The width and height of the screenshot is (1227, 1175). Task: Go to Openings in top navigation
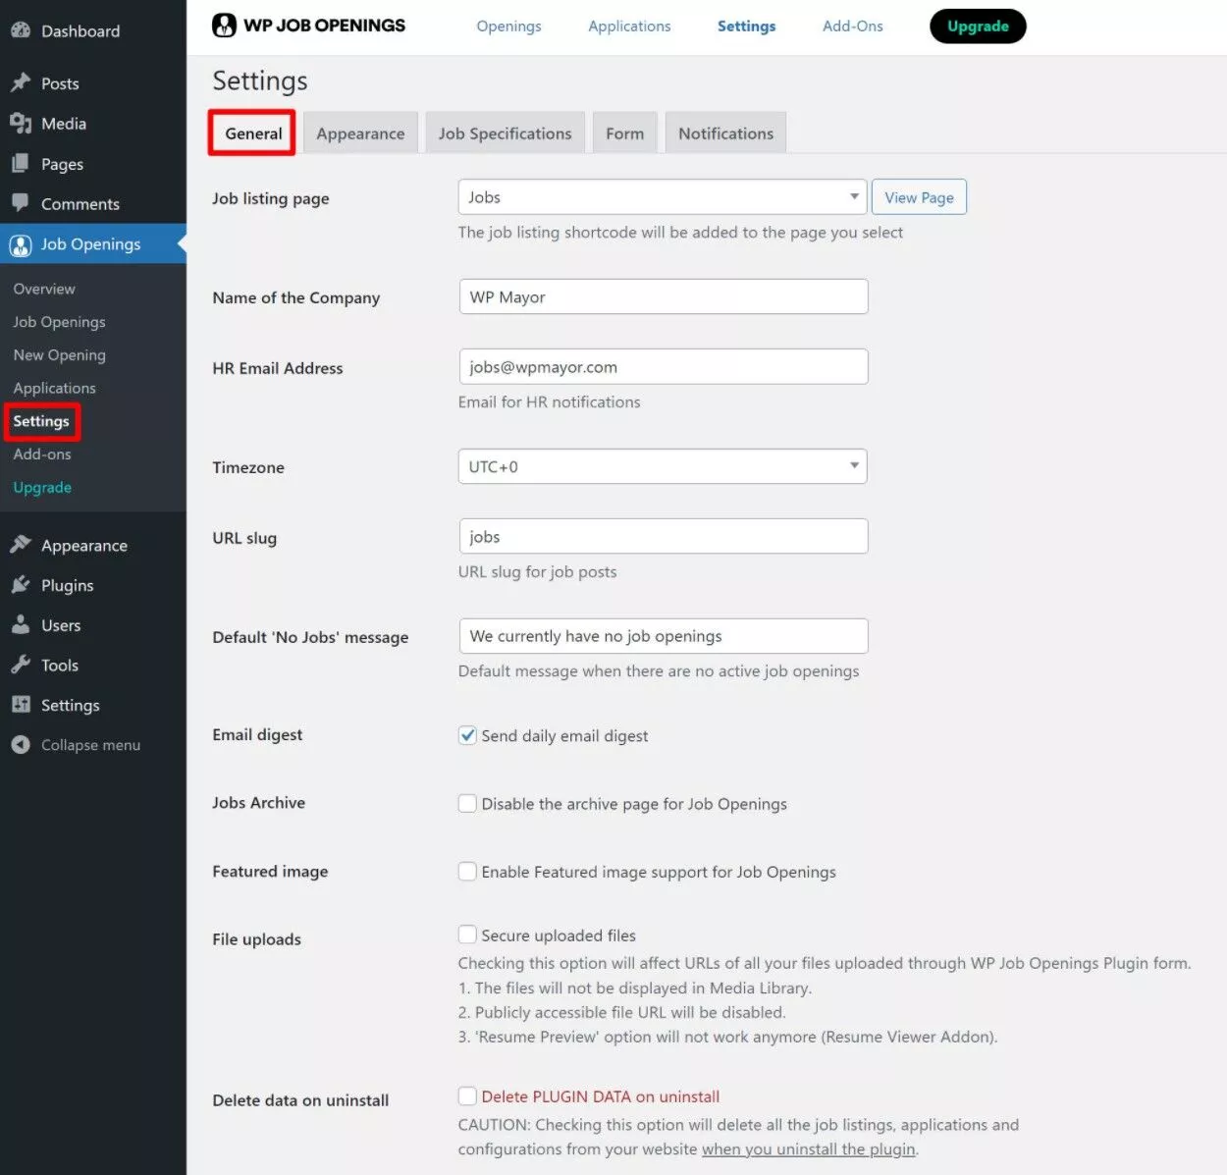(508, 27)
